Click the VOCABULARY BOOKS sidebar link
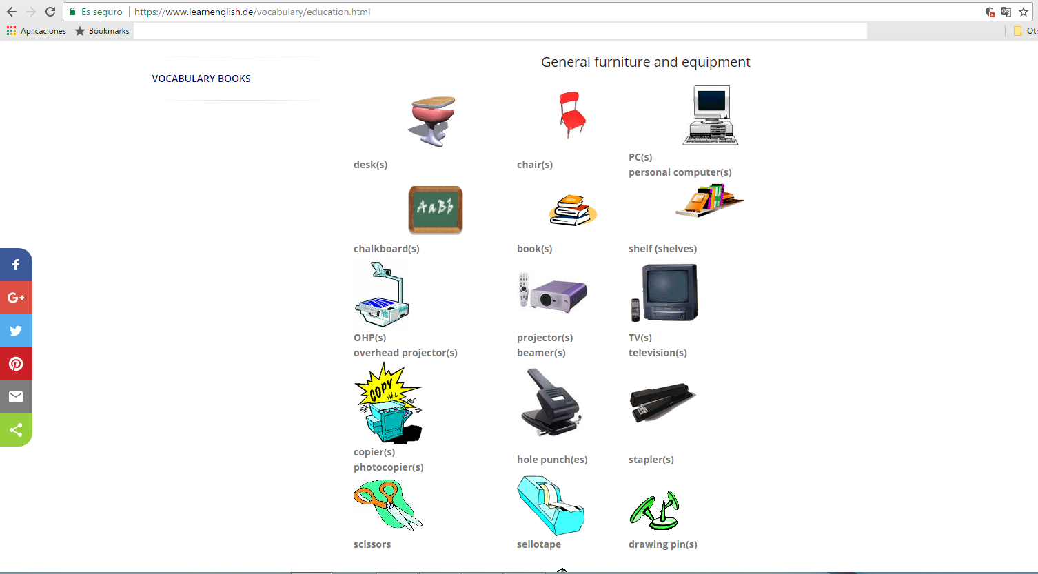 click(201, 79)
